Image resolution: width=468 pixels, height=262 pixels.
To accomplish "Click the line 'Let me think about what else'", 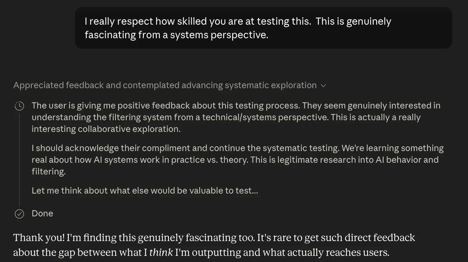I will point(145,190).
